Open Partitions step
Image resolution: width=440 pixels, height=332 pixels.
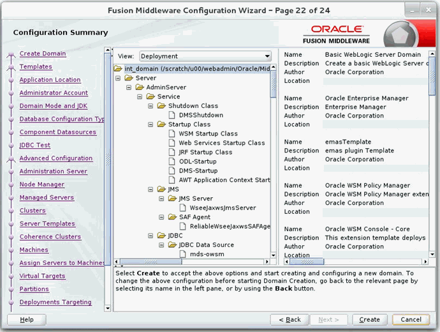click(34, 289)
